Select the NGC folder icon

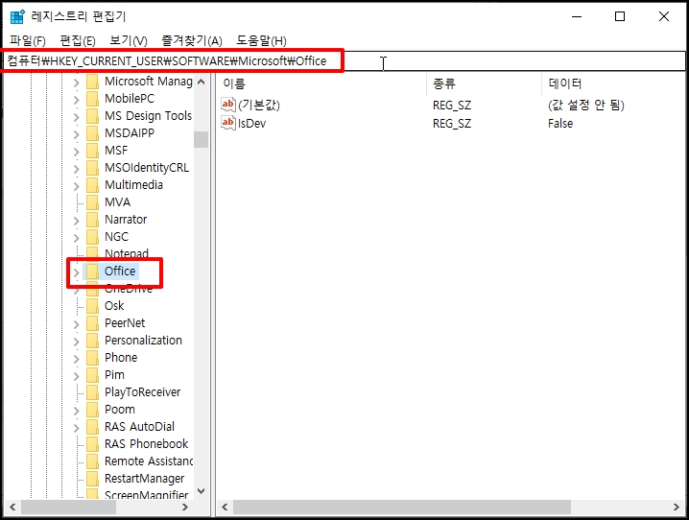[92, 237]
